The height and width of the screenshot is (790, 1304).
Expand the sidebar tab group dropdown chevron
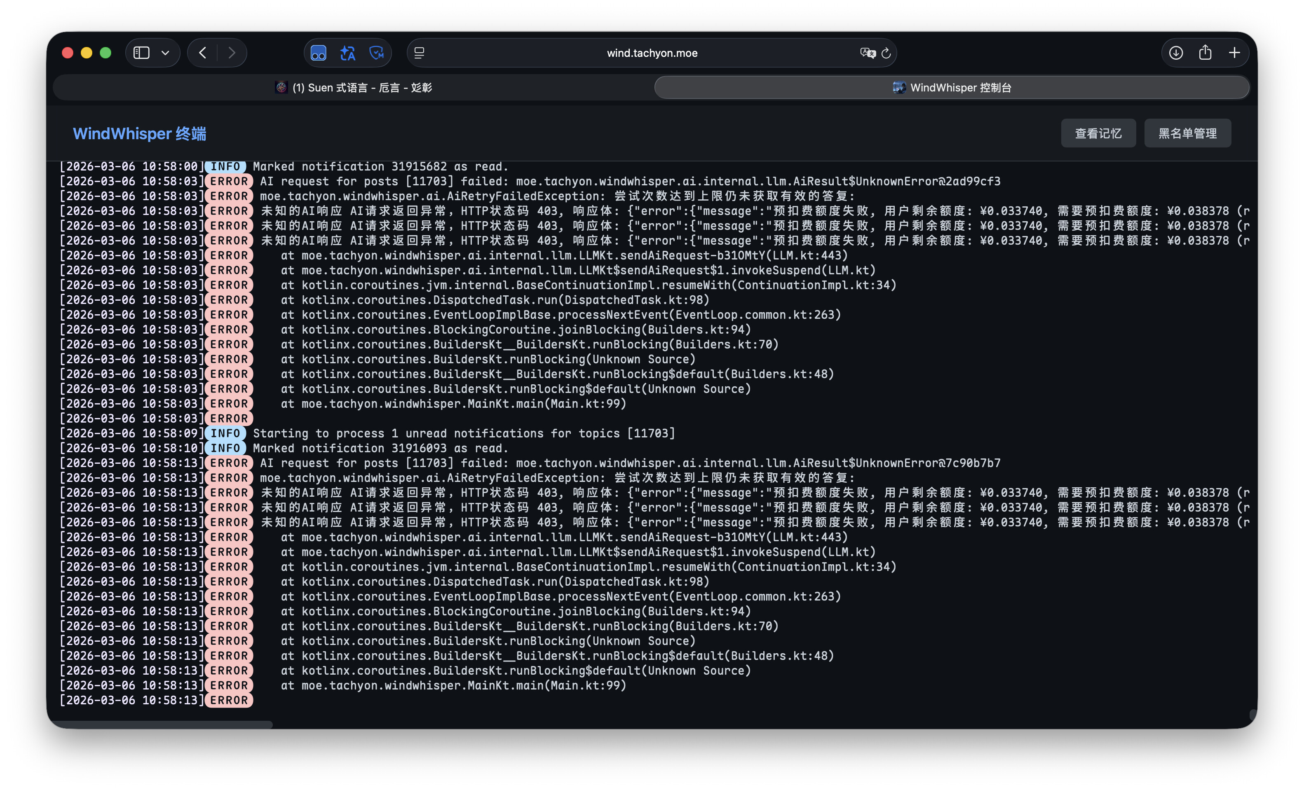[x=165, y=53]
